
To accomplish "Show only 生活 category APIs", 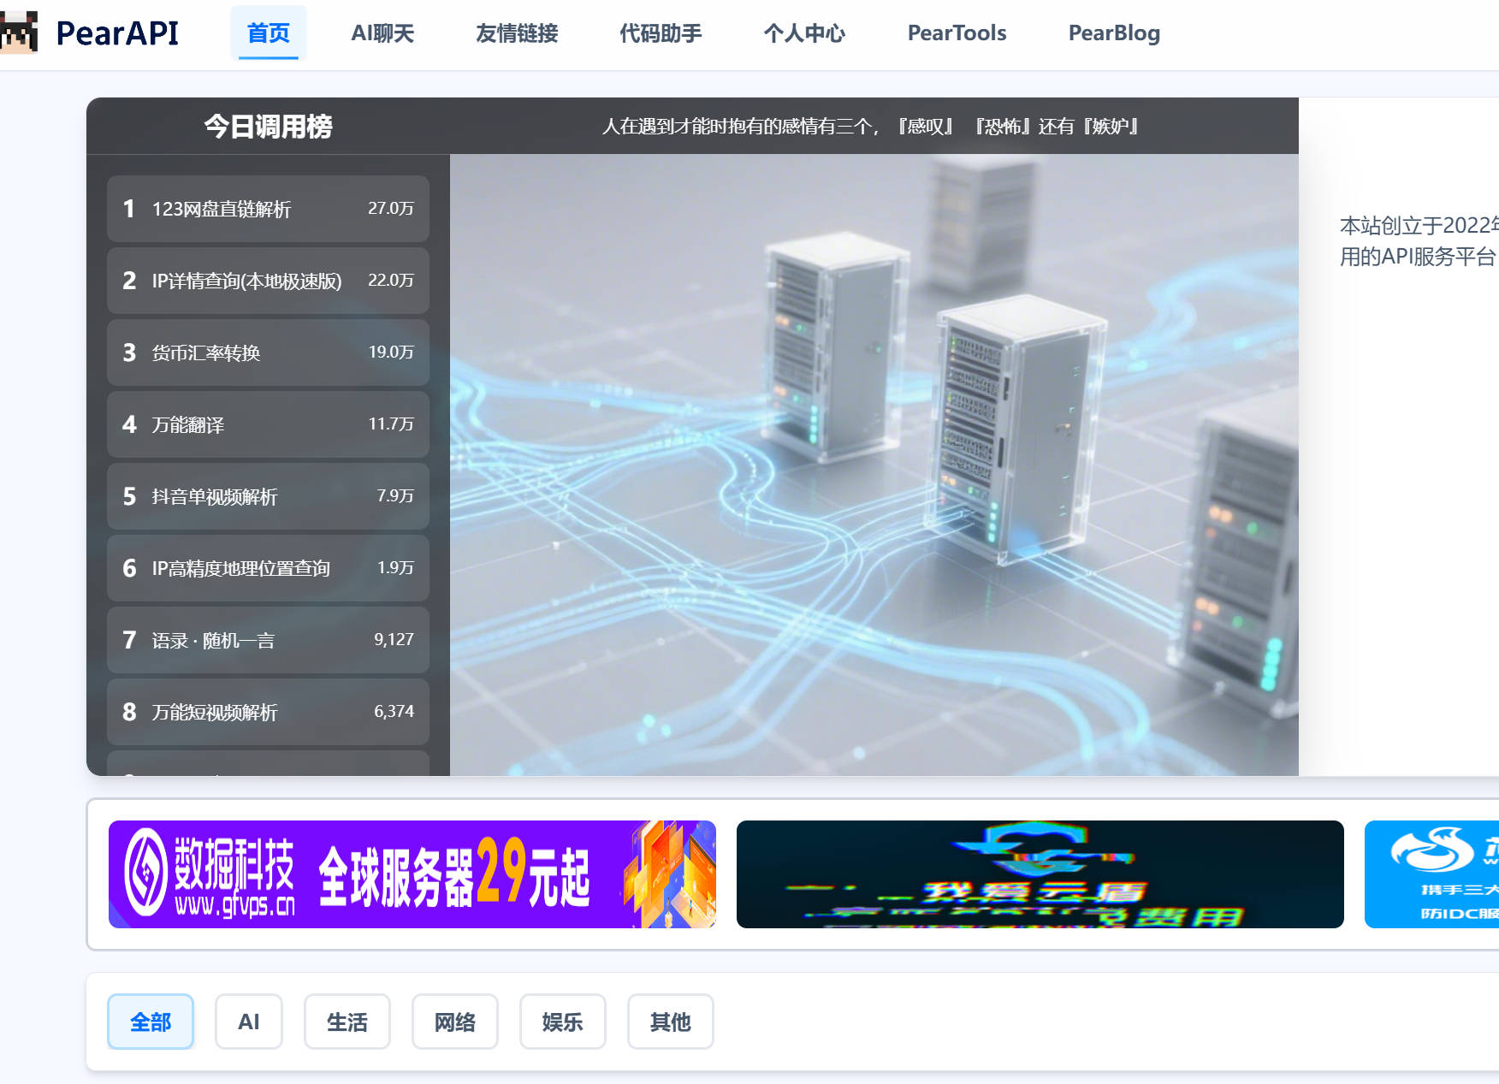I will coord(347,1022).
